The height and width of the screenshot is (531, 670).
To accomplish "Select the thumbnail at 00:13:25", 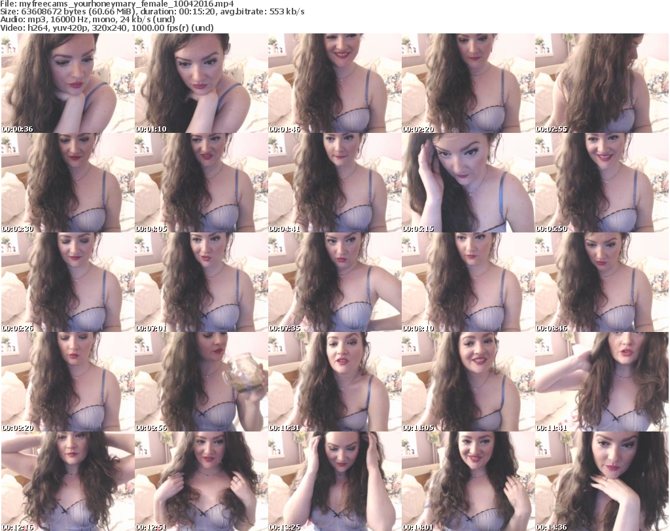I will click(334, 481).
